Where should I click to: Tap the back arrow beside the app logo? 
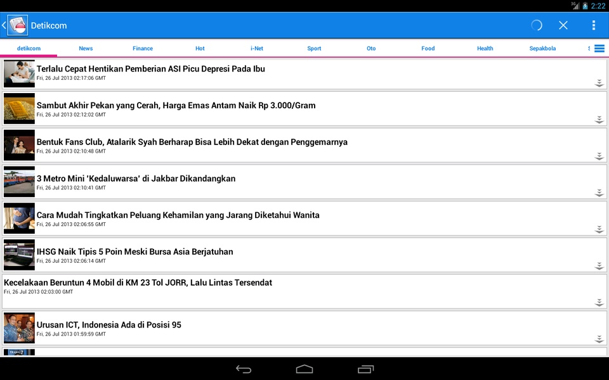click(4, 25)
